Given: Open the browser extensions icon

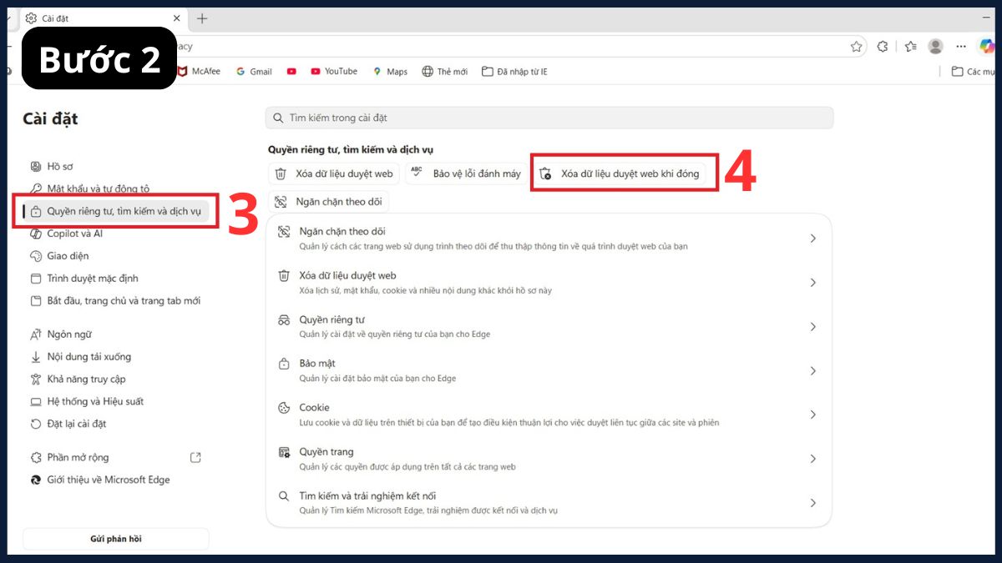Looking at the screenshot, I should tap(883, 47).
